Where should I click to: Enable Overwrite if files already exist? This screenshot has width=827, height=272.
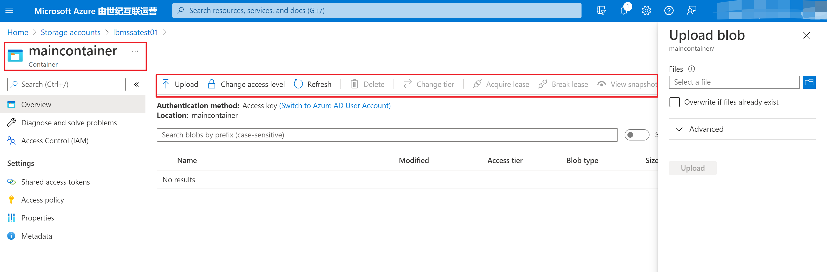click(x=675, y=102)
